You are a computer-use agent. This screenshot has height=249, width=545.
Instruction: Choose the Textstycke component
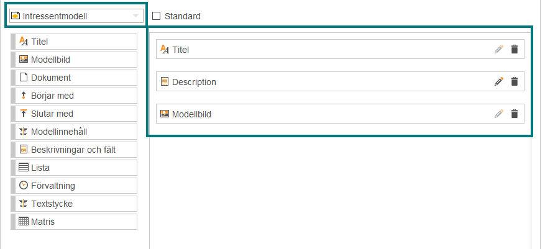coord(74,204)
